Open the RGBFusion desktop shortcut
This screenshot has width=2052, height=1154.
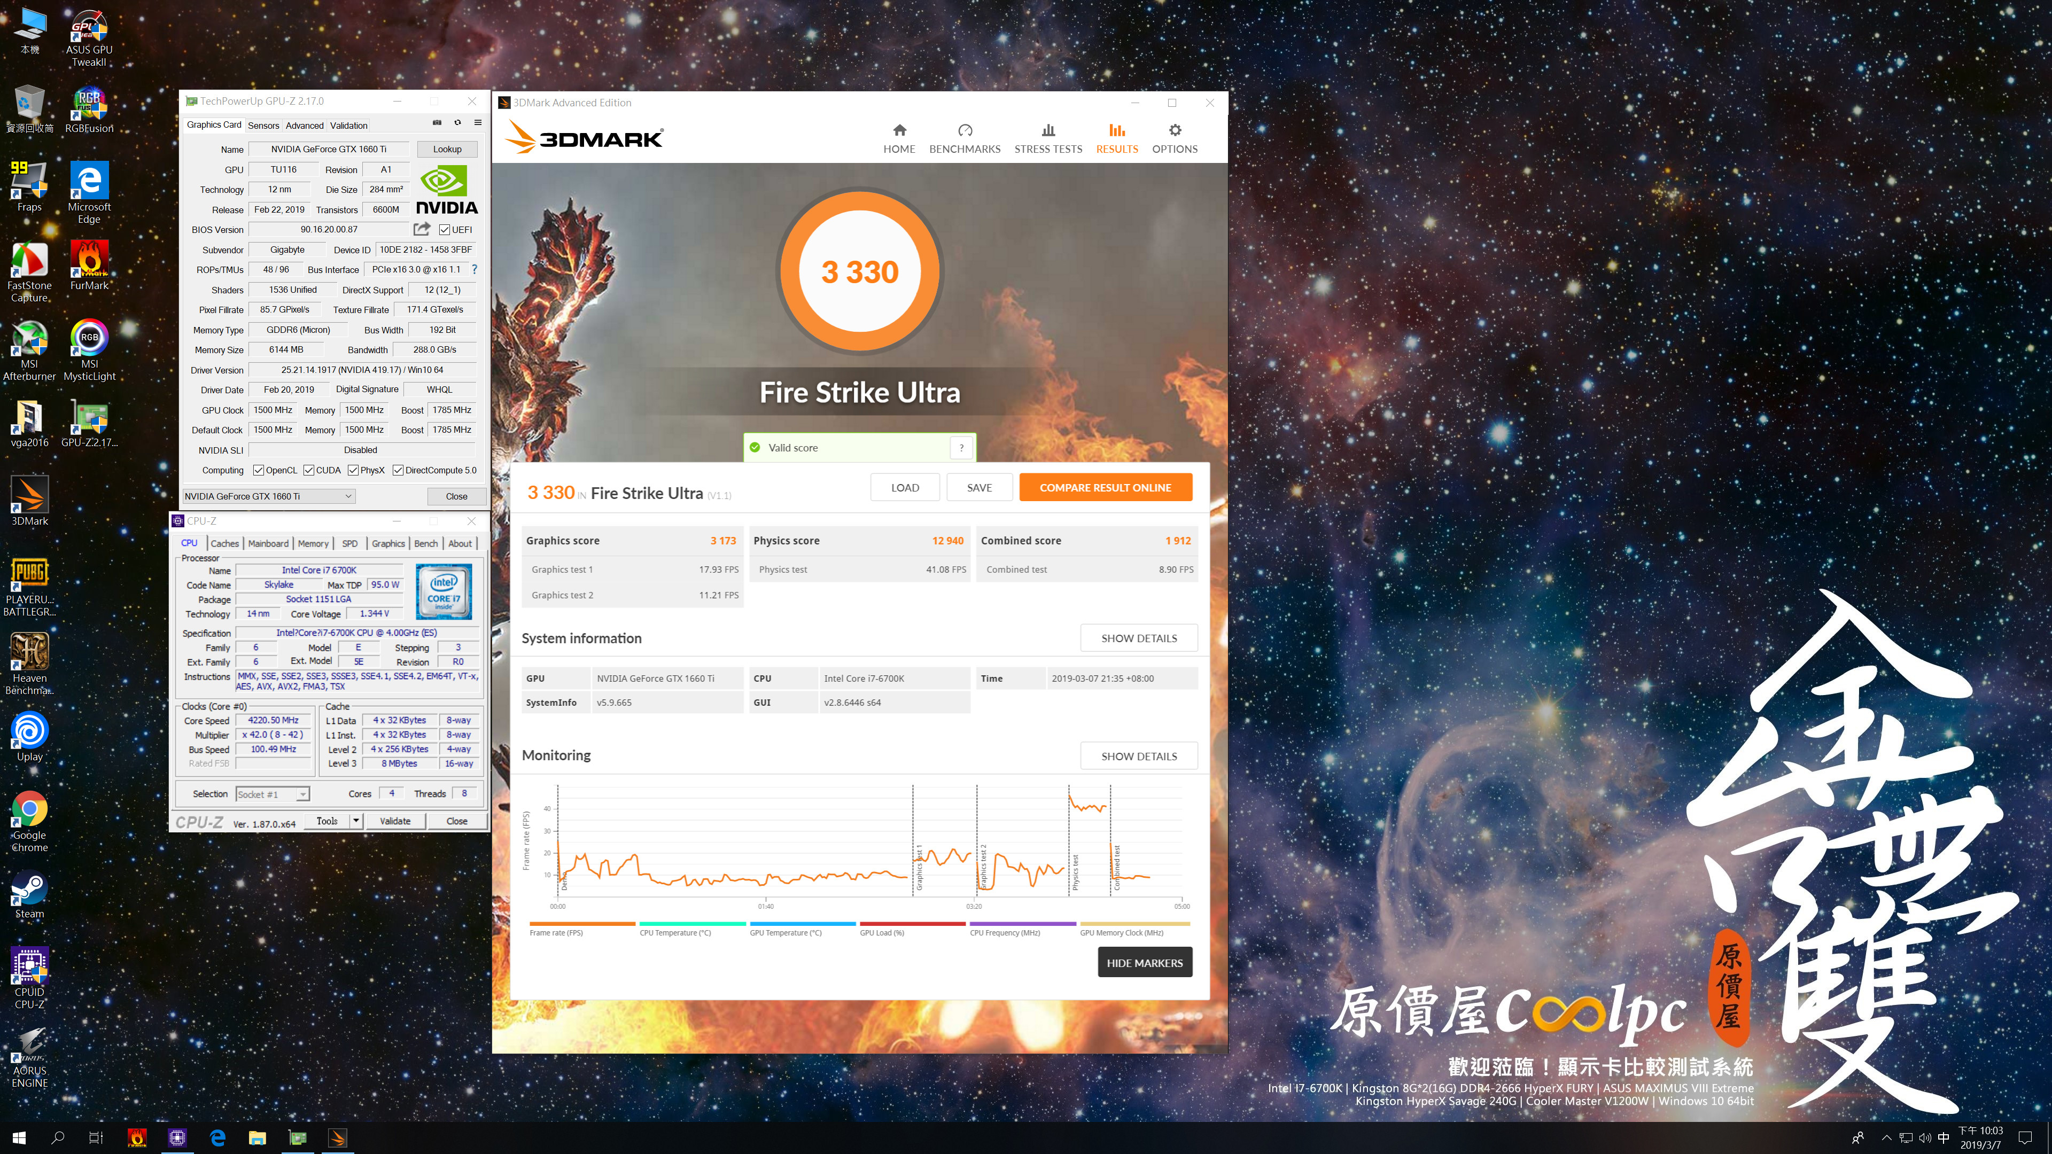click(89, 110)
